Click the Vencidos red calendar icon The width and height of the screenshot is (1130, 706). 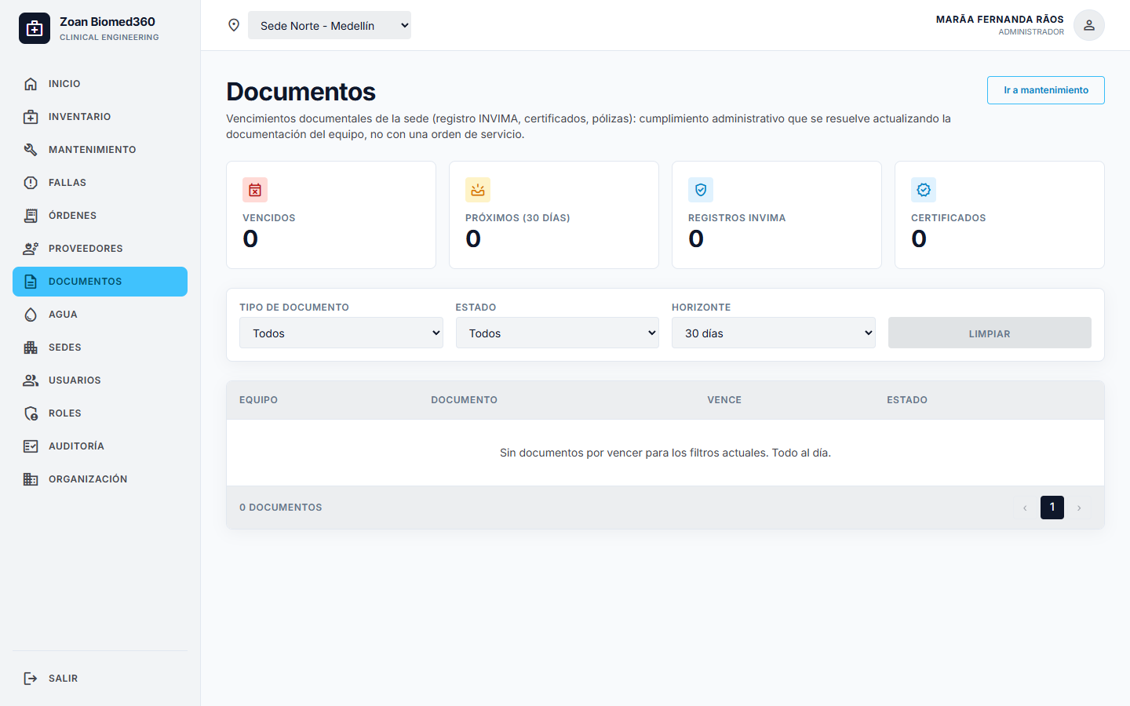pos(255,190)
